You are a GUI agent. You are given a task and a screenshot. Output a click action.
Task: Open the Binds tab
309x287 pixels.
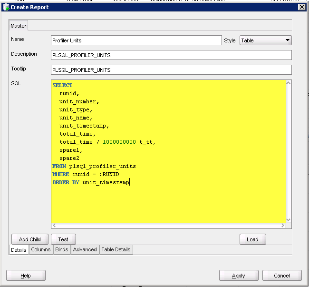point(62,249)
